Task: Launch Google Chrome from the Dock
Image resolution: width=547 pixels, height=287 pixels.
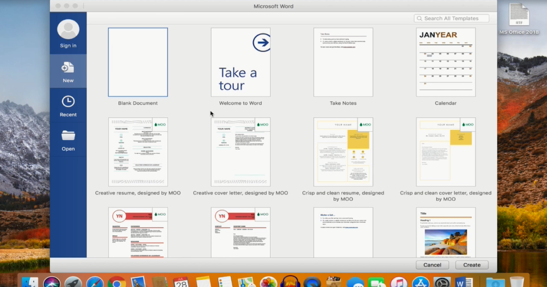Action: [117, 282]
